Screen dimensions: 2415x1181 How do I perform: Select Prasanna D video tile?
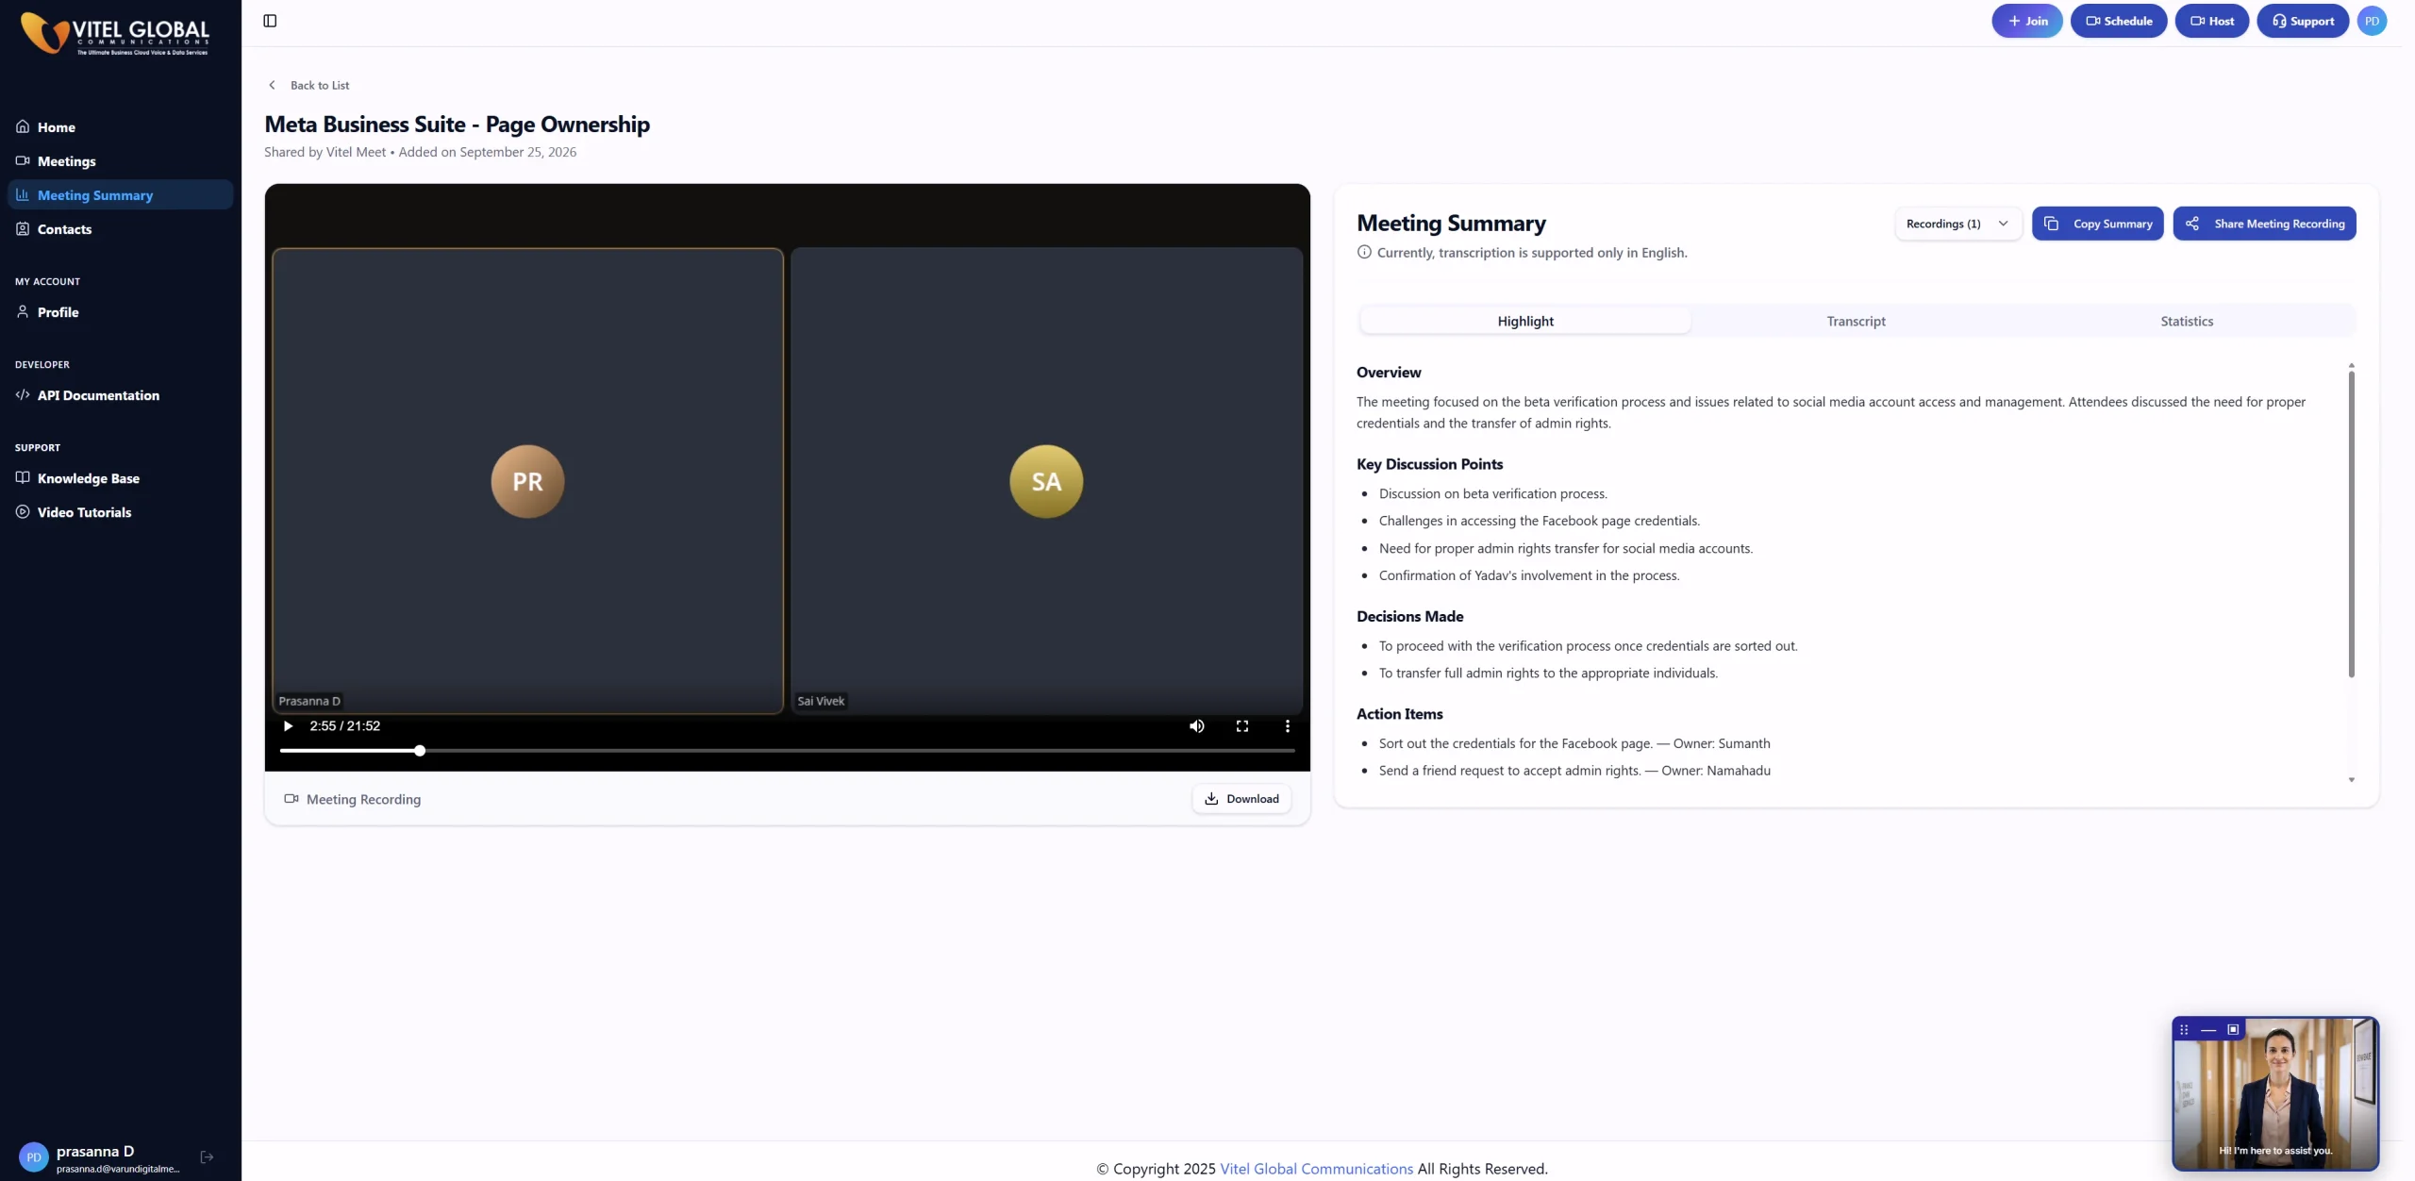527,480
